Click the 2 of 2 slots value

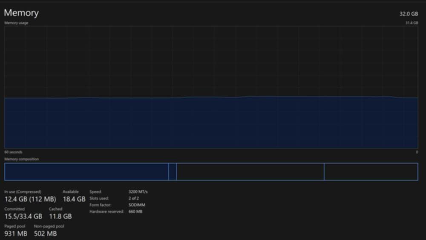pyautogui.click(x=134, y=198)
